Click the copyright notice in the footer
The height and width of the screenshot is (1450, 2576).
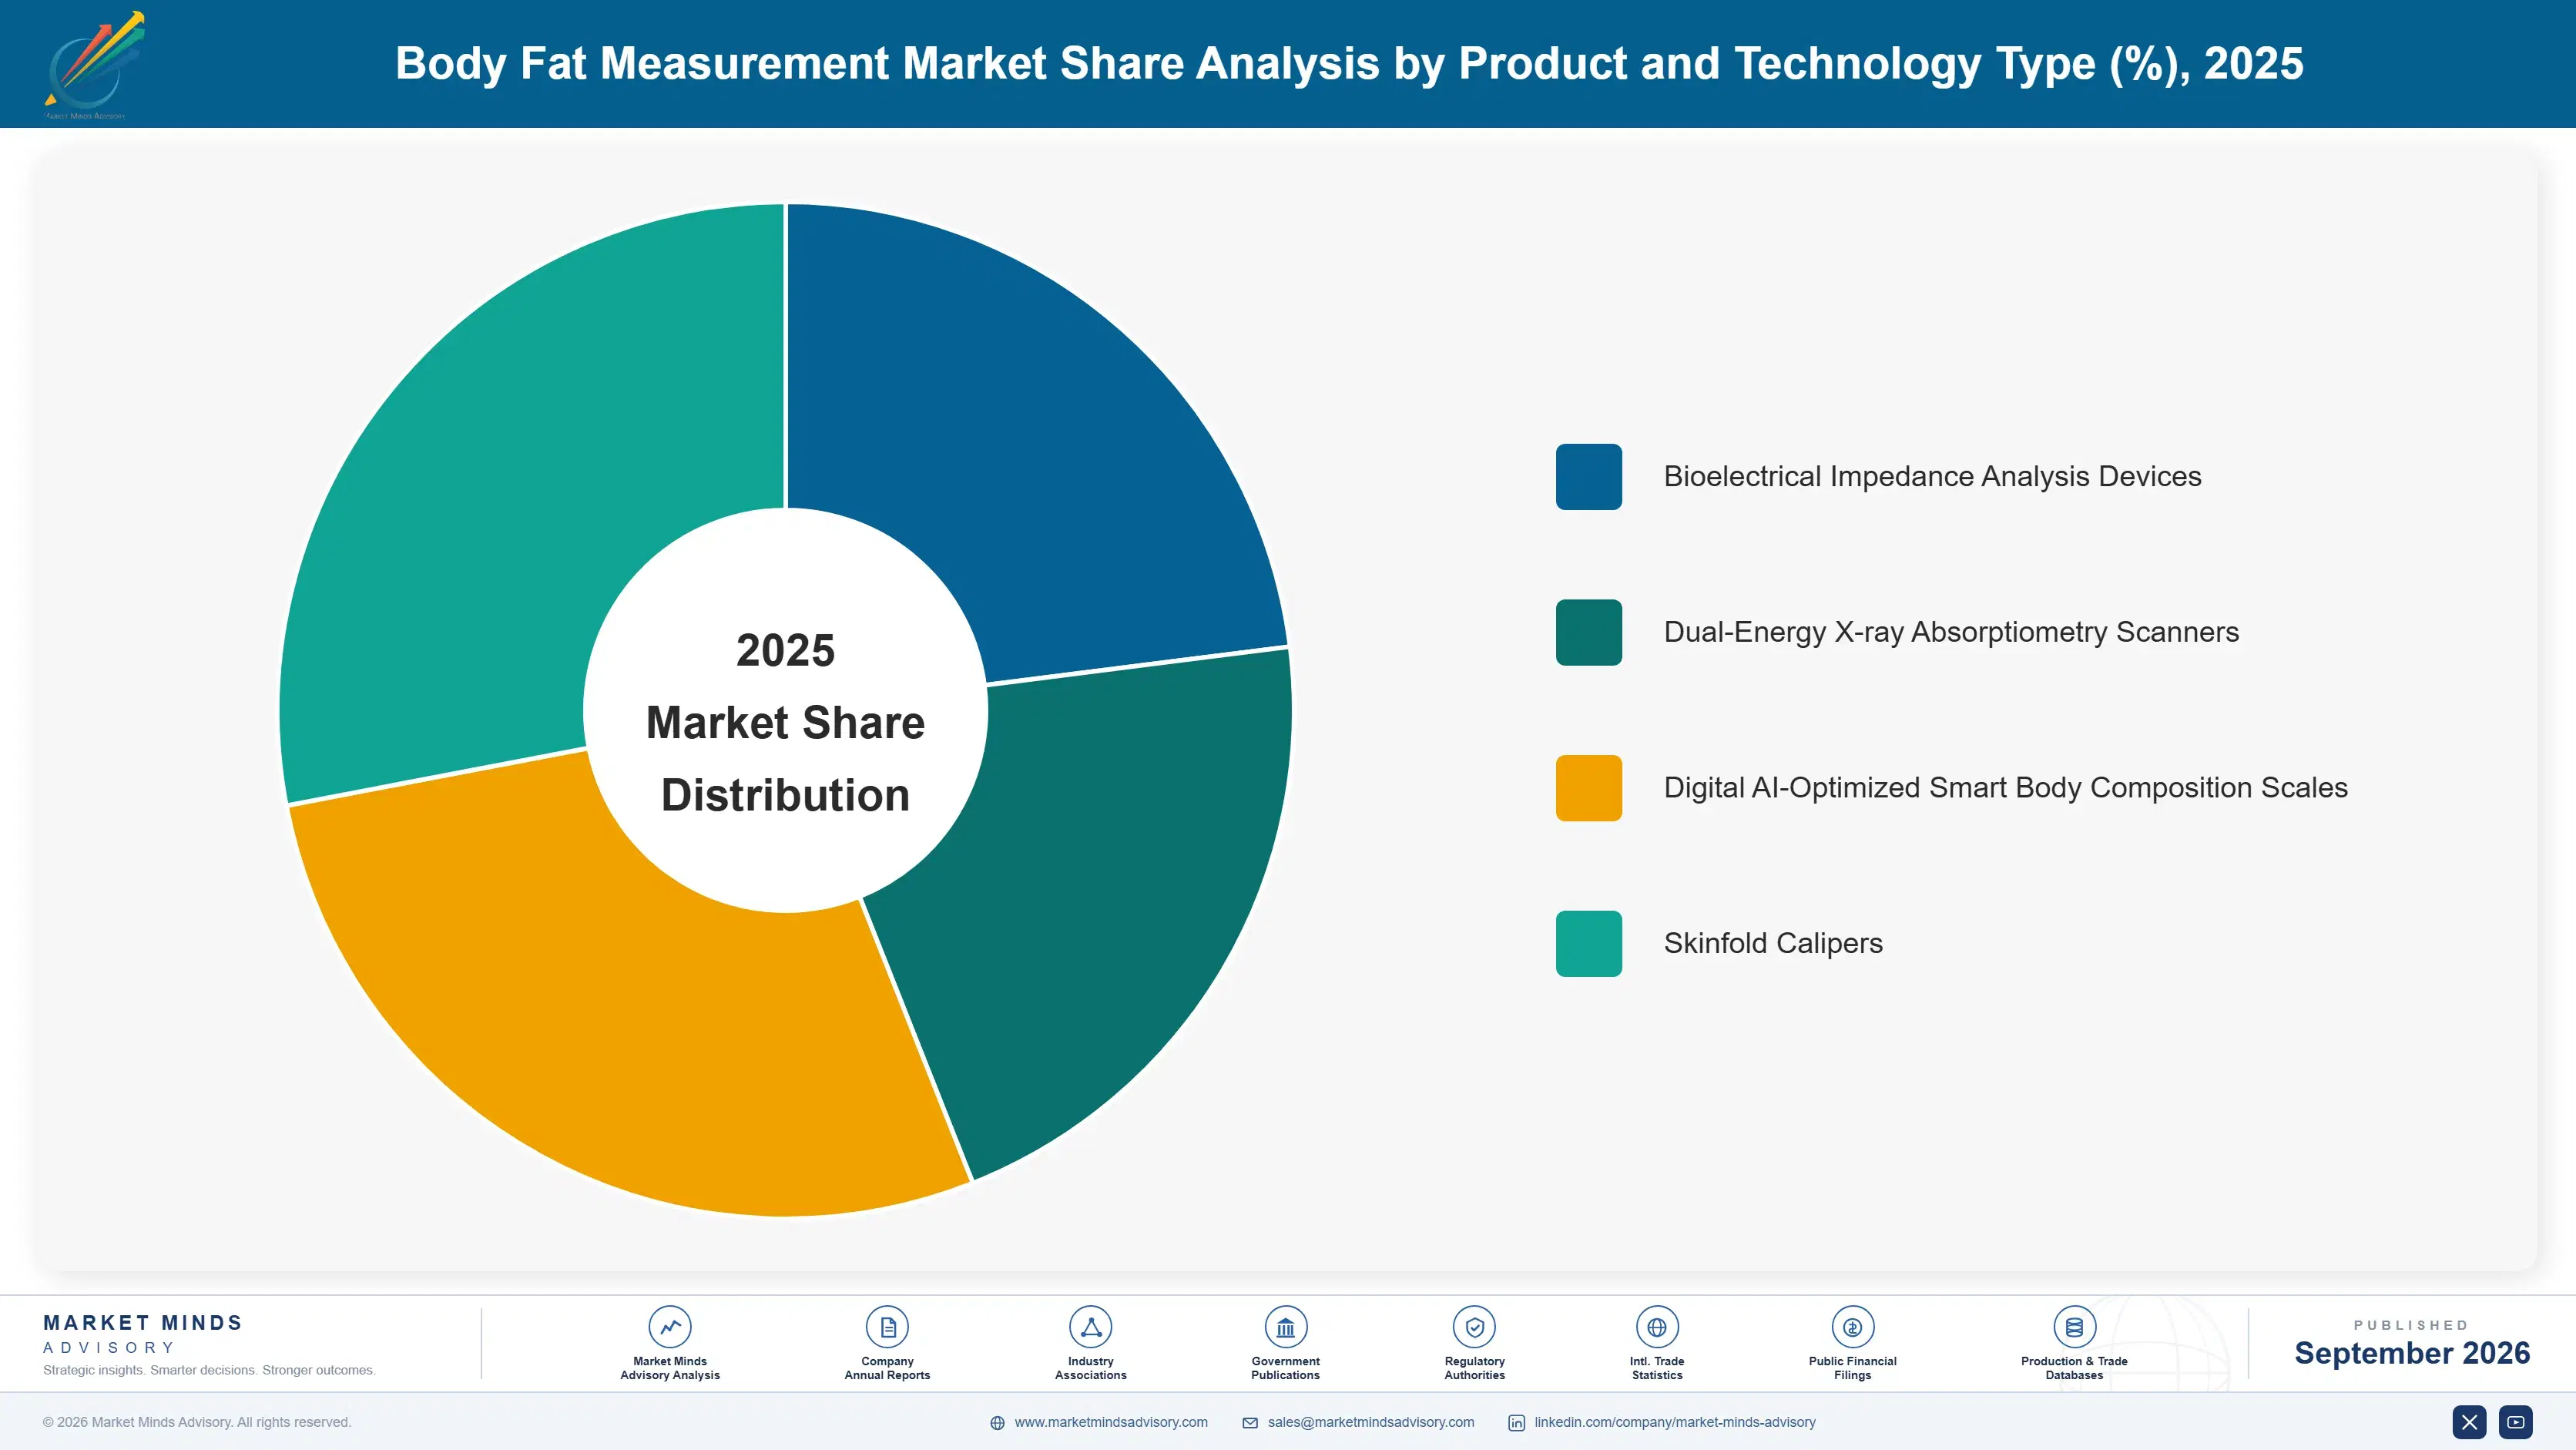click(x=197, y=1422)
